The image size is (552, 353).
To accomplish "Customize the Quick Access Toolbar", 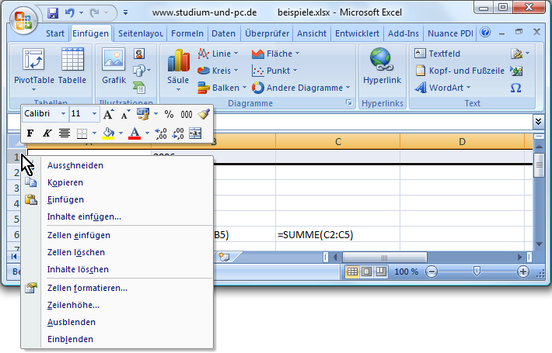I will point(125,13).
